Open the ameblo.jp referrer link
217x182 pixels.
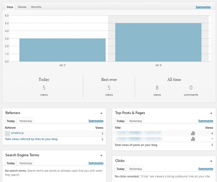[17, 133]
